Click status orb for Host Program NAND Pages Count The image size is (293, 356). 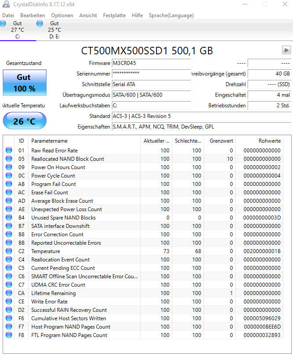pos(9,327)
